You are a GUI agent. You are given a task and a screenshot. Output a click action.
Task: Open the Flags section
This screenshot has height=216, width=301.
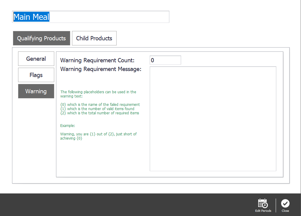pyautogui.click(x=36, y=75)
